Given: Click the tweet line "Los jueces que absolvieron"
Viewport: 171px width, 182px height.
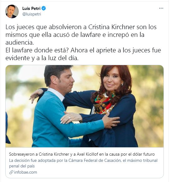Looking at the screenshot, I should (81, 27).
